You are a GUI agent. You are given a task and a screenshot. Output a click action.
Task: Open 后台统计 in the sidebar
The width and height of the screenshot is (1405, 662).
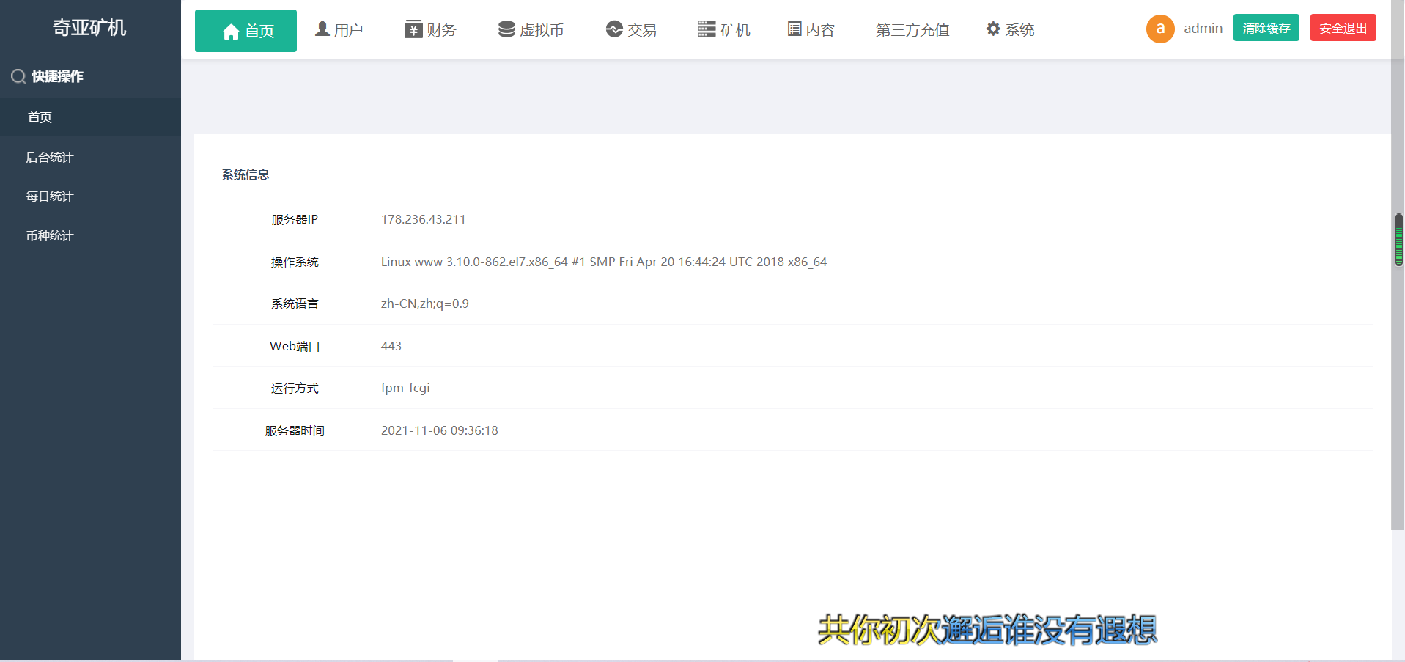tap(50, 158)
